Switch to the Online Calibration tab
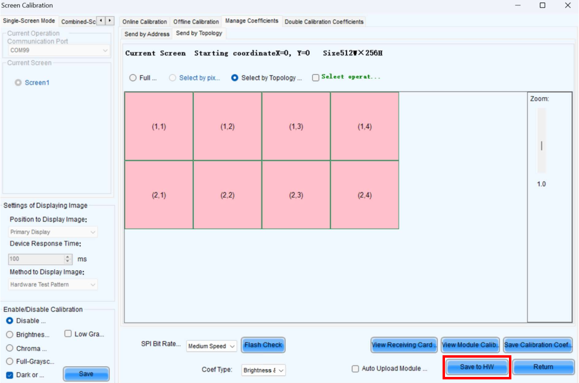The image size is (579, 383). pyautogui.click(x=144, y=22)
